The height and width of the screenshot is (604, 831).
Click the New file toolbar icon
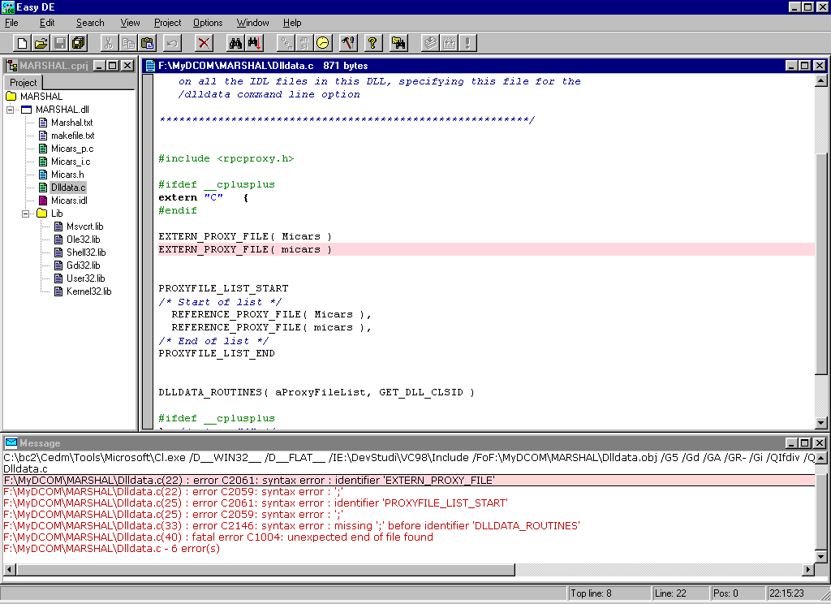(22, 43)
